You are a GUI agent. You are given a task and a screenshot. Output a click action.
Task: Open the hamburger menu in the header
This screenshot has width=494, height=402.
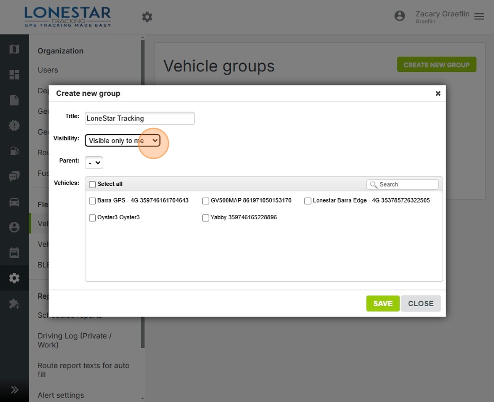[479, 17]
